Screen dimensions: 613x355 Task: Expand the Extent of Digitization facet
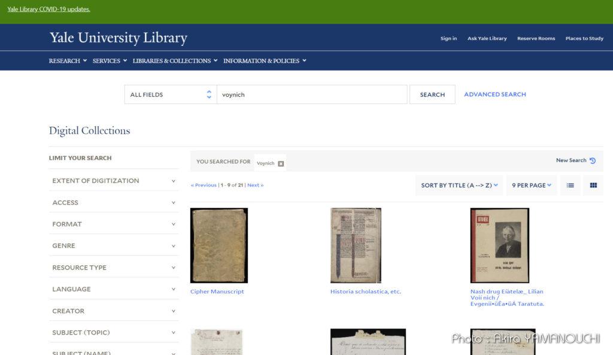pos(114,180)
